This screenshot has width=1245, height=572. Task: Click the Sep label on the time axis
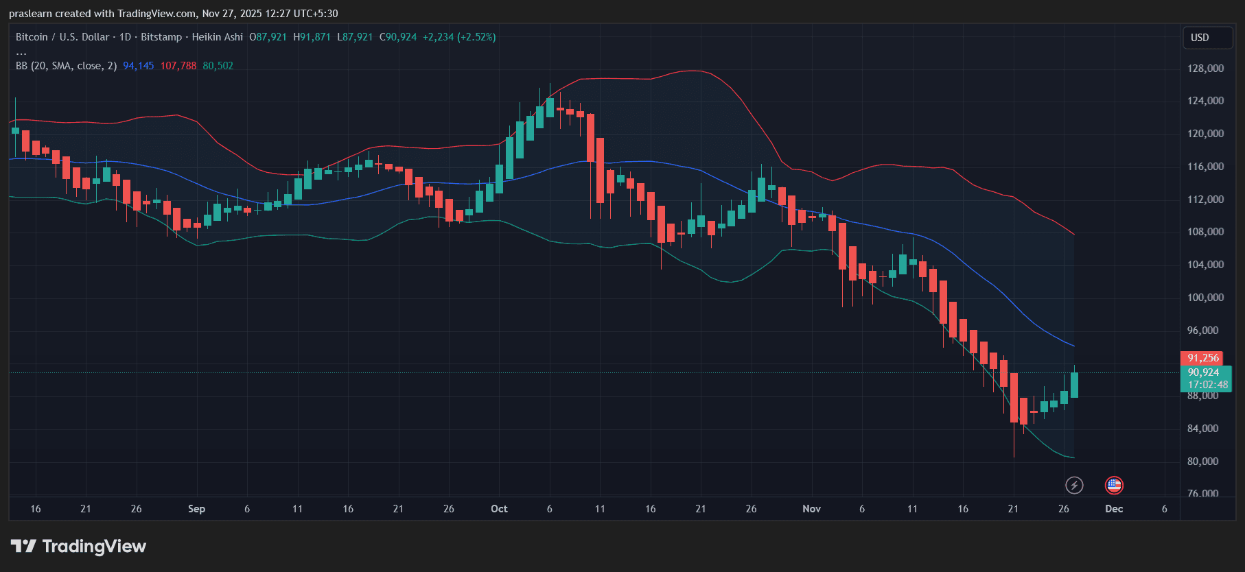point(196,509)
